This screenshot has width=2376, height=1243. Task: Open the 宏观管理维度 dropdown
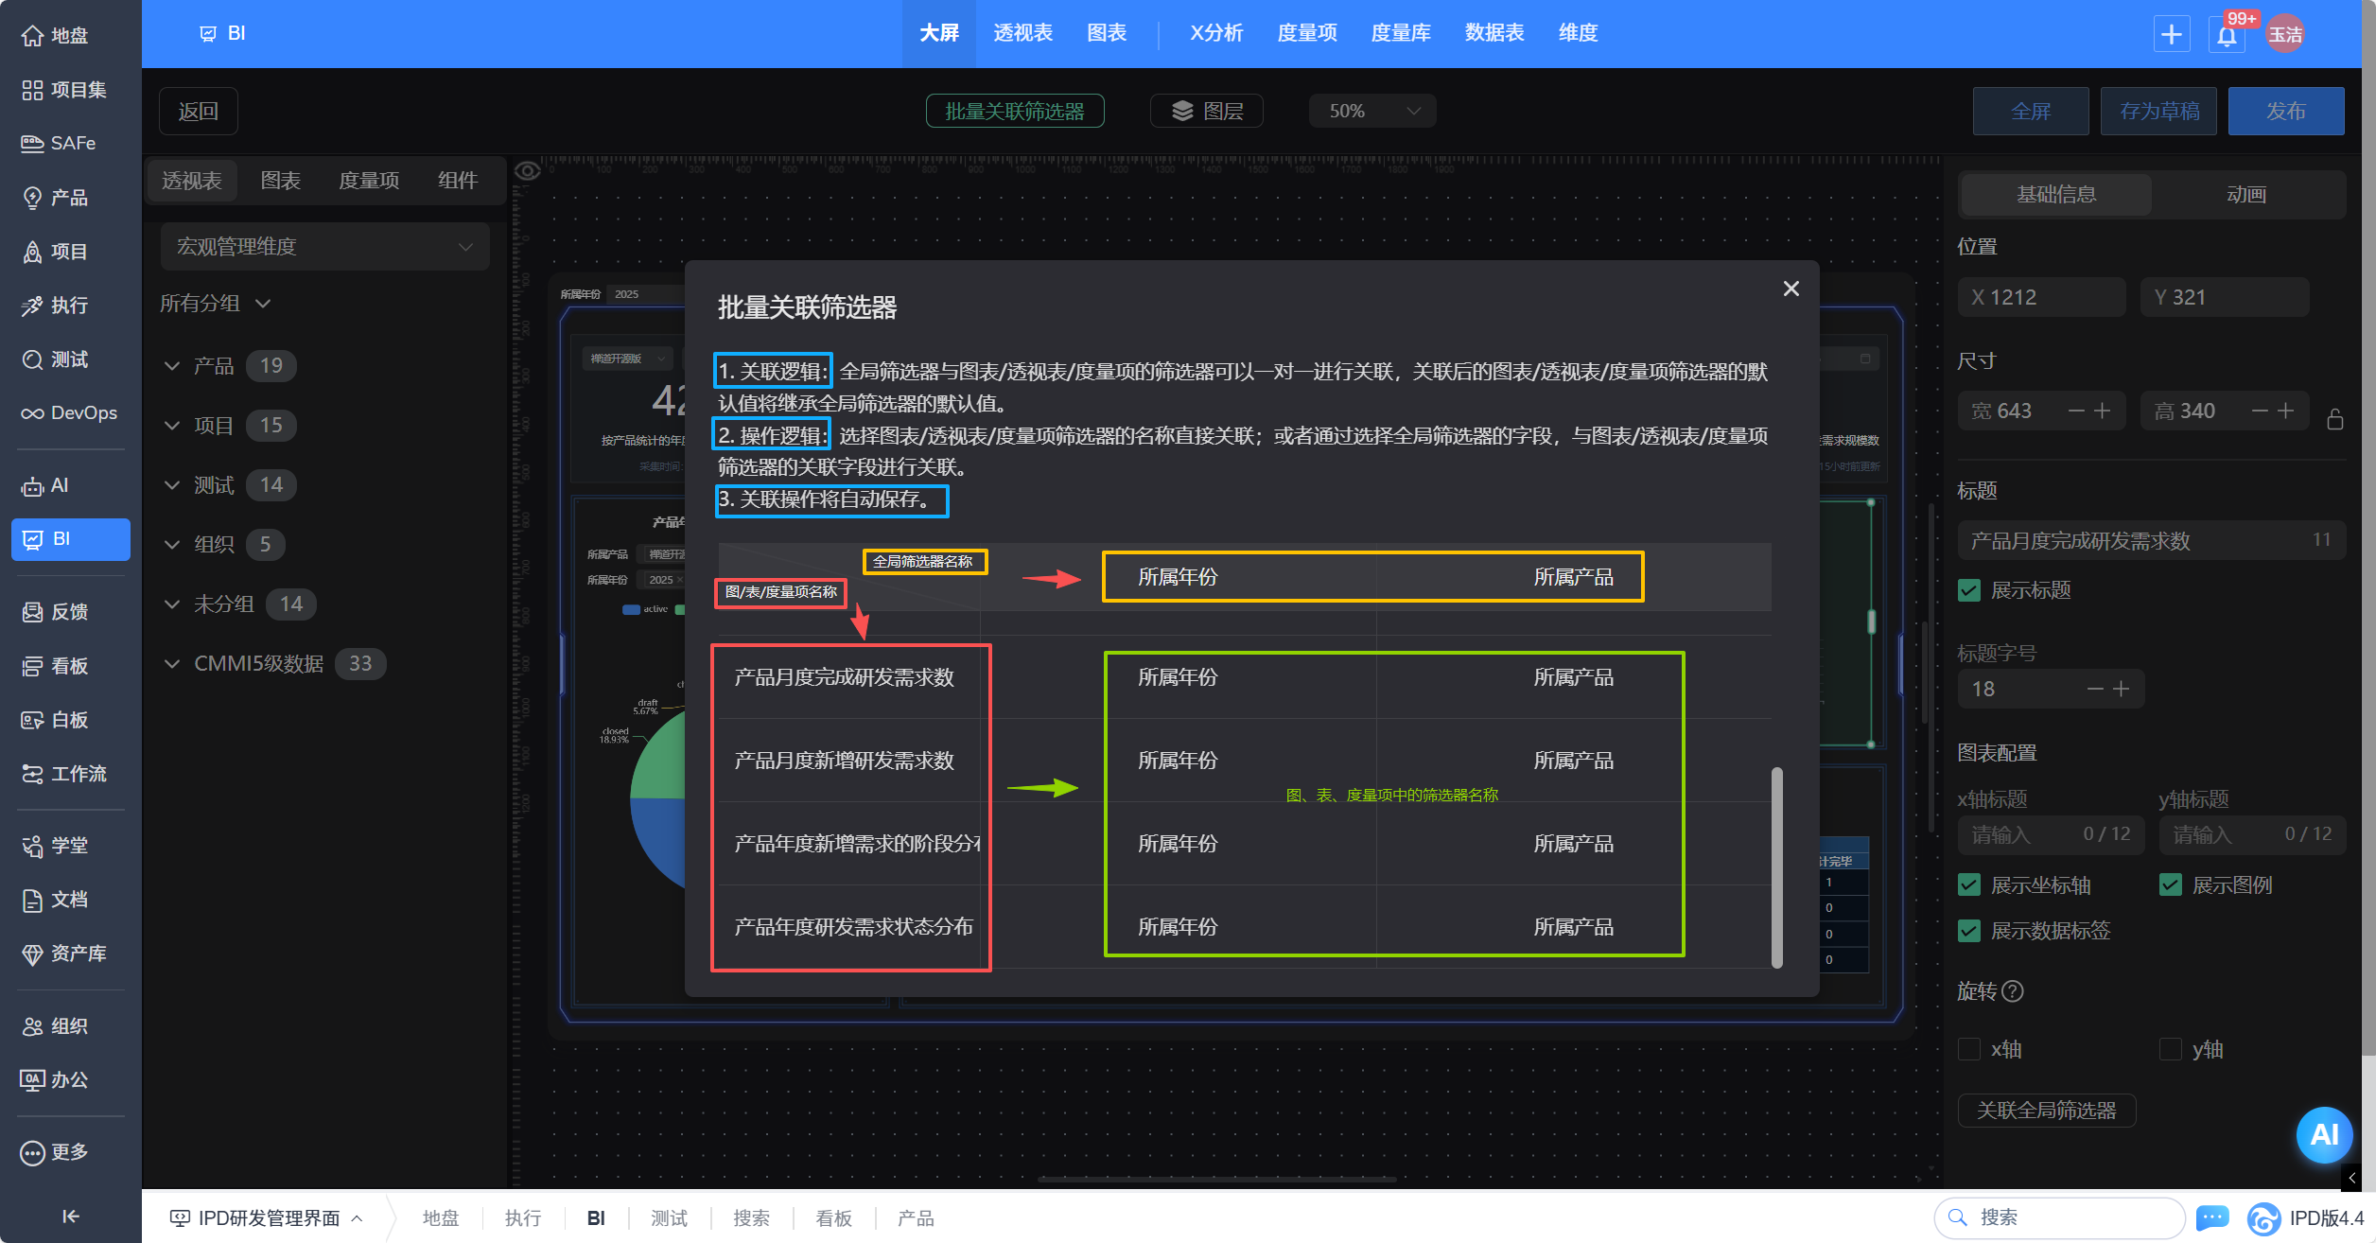(x=324, y=247)
